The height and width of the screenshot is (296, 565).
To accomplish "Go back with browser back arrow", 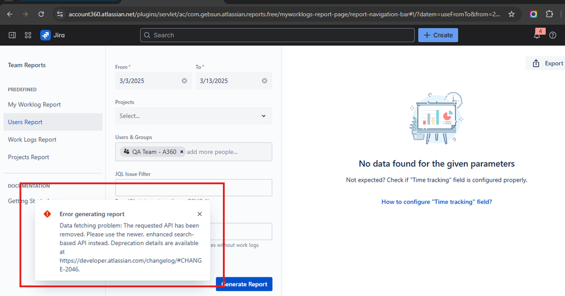I will [x=10, y=14].
